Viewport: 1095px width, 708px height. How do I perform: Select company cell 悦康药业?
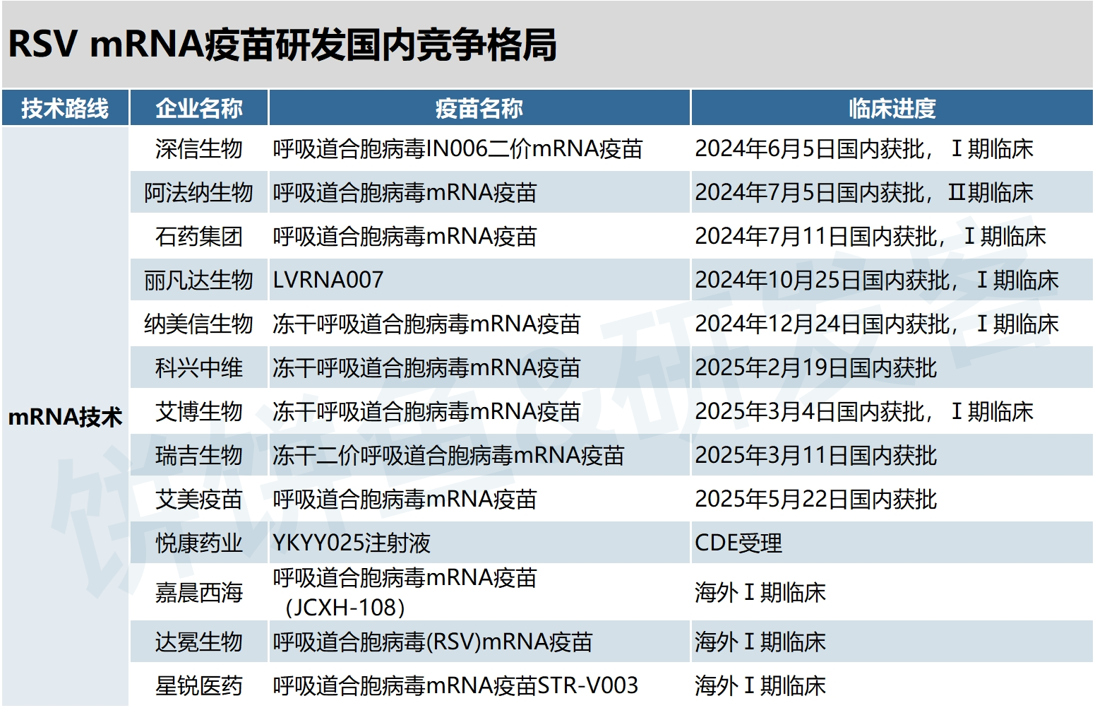point(198,543)
